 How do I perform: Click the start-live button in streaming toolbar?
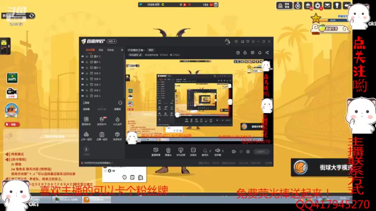coord(262,151)
